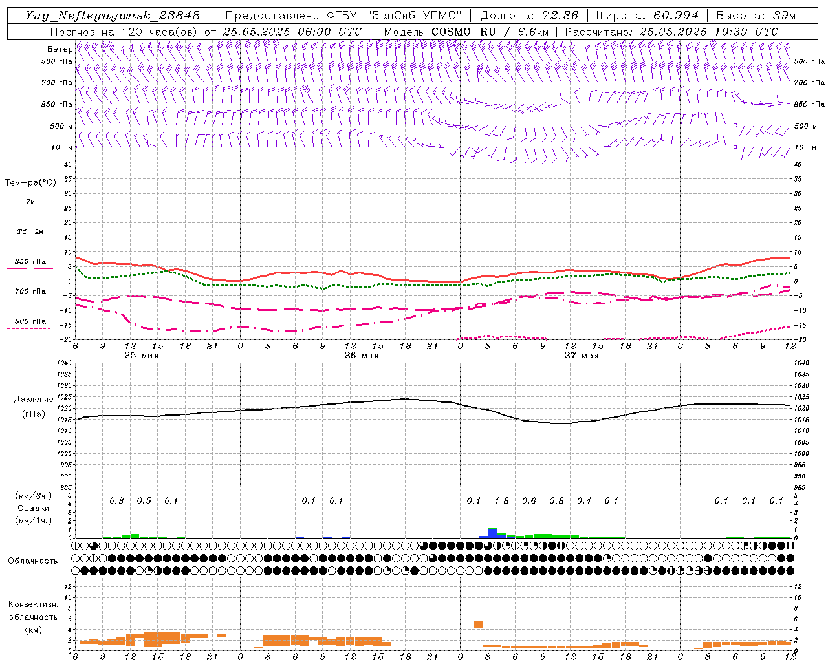828x662 pixels.
Task: Click the 0.6 precipitation amount value
Action: pyautogui.click(x=529, y=500)
